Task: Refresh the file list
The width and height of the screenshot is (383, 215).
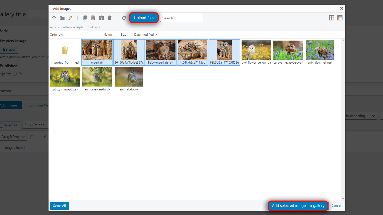Action: 124,18
